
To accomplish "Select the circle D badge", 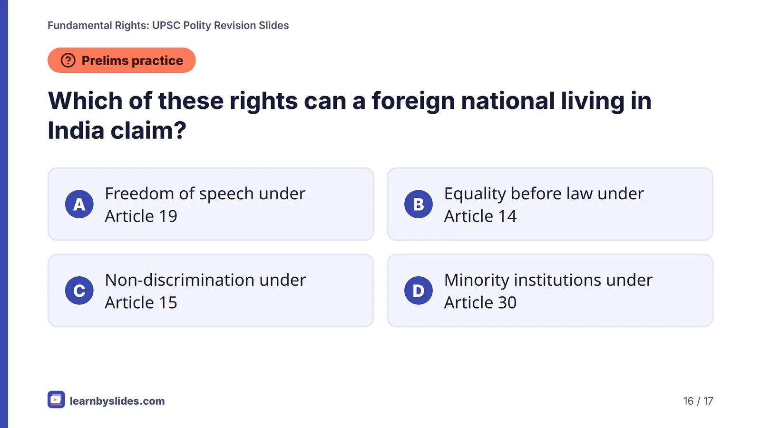I will pyautogui.click(x=419, y=291).
